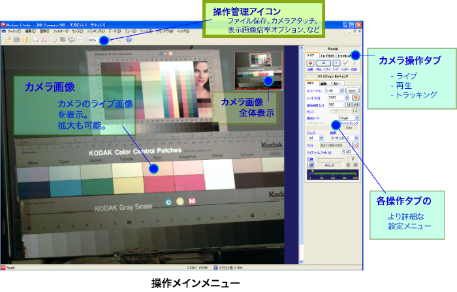Image resolution: width=457 pixels, height=292 pixels.
Task: Open the Single exposure mode dropdown
Action: click(349, 118)
